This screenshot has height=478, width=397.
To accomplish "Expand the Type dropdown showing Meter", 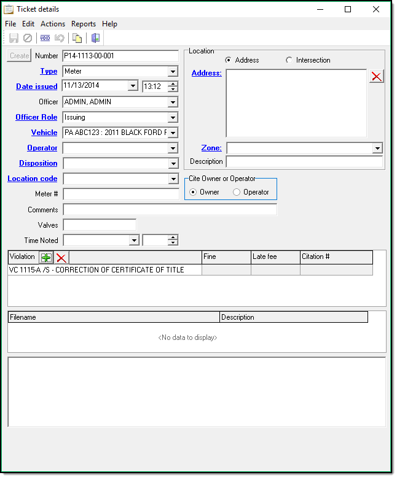I will [173, 72].
